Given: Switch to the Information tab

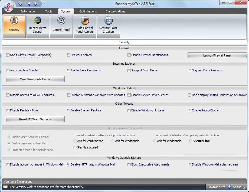Looking at the screenshot, I should (29, 11).
